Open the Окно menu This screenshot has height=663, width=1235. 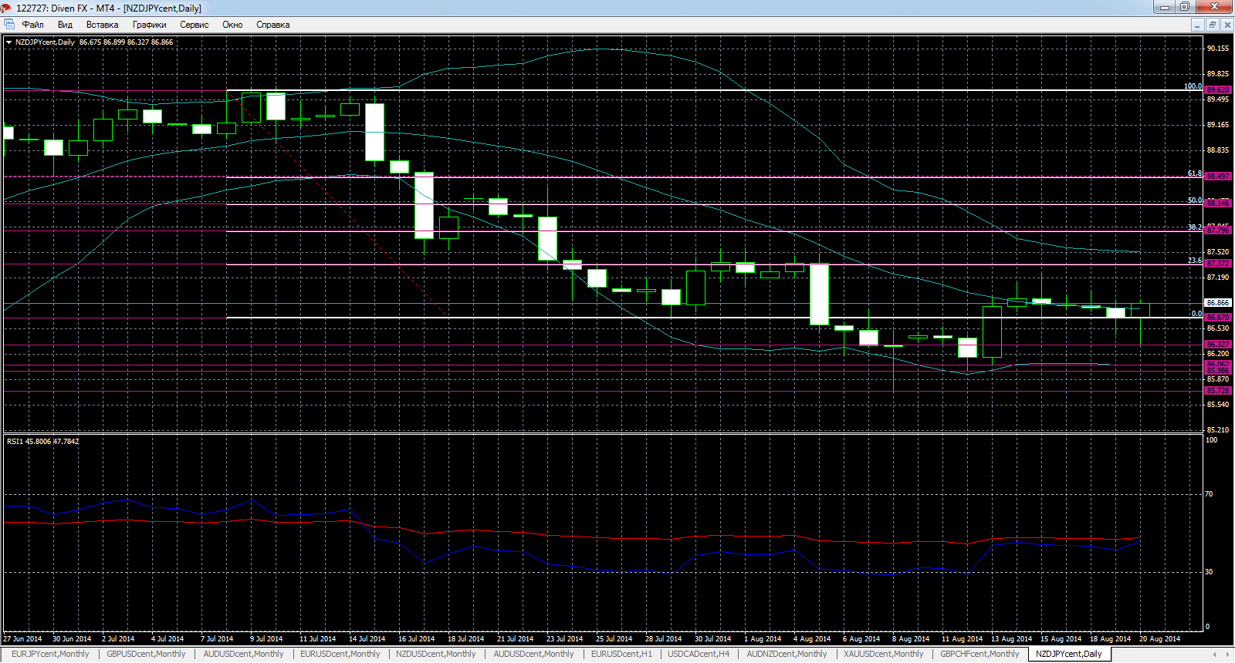pyautogui.click(x=232, y=25)
